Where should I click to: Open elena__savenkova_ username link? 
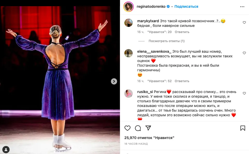pyautogui.click(x=154, y=51)
